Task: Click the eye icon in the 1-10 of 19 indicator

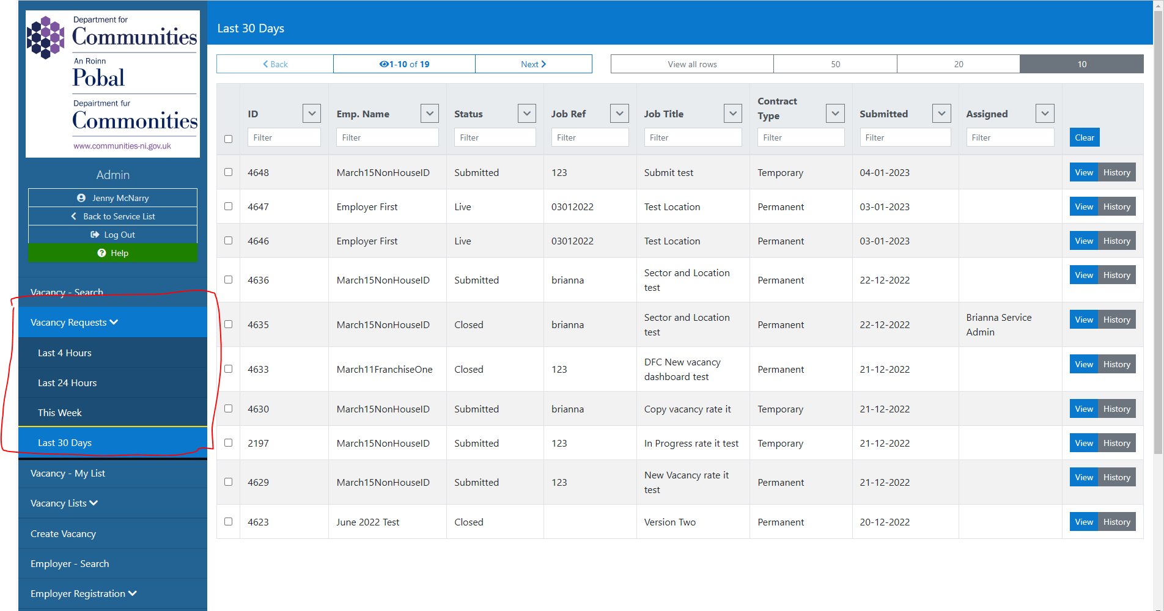Action: click(384, 64)
